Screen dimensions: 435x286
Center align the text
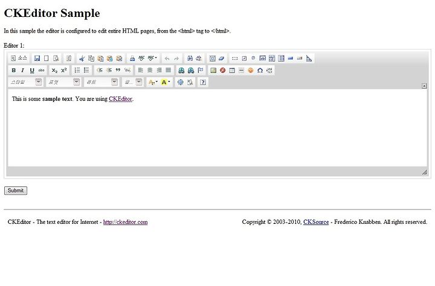(x=150, y=71)
